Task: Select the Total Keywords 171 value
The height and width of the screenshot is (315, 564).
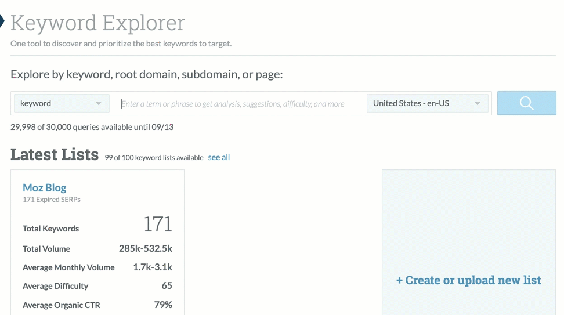Action: [x=158, y=225]
